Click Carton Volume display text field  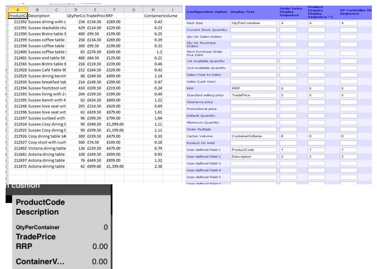pos(253,136)
